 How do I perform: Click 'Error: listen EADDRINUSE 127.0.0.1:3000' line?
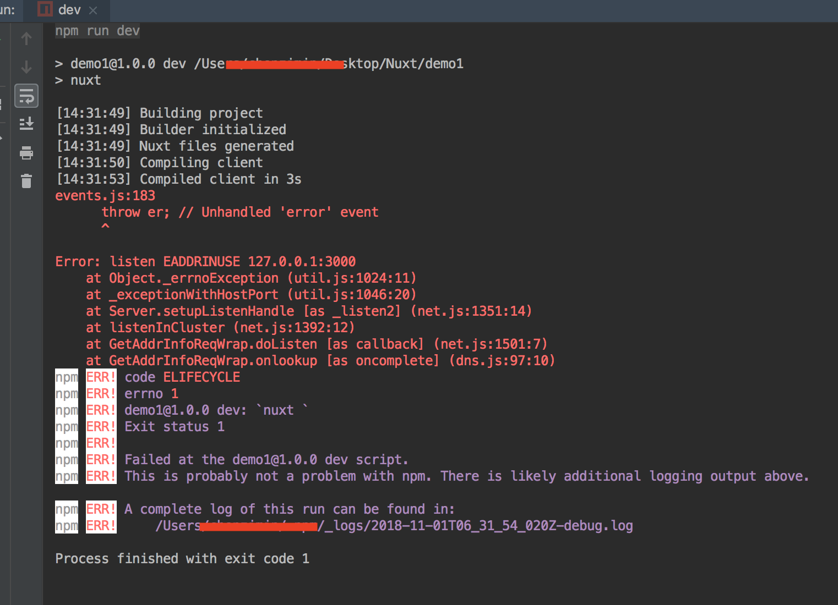205,262
